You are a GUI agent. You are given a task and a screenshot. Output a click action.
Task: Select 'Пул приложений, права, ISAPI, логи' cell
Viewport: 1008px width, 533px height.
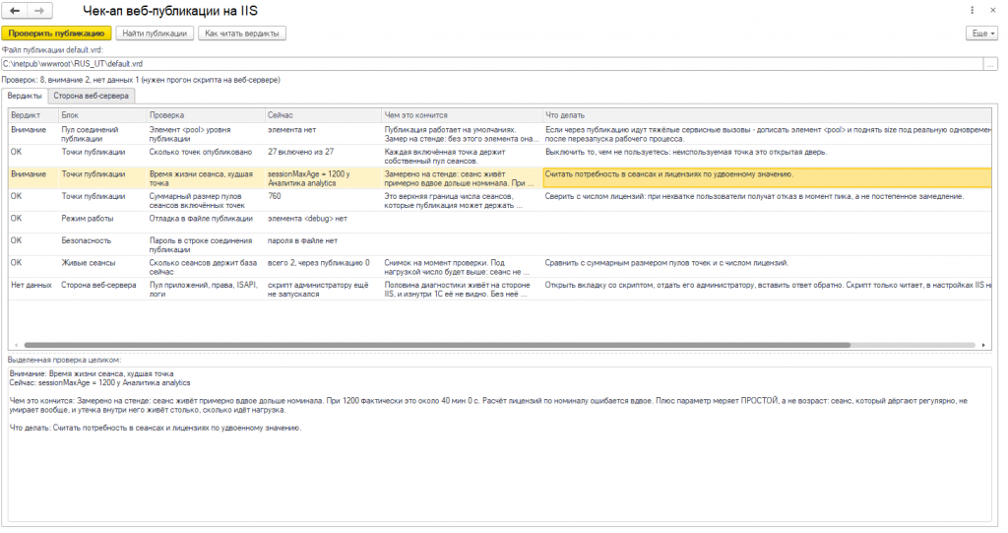[x=206, y=289]
